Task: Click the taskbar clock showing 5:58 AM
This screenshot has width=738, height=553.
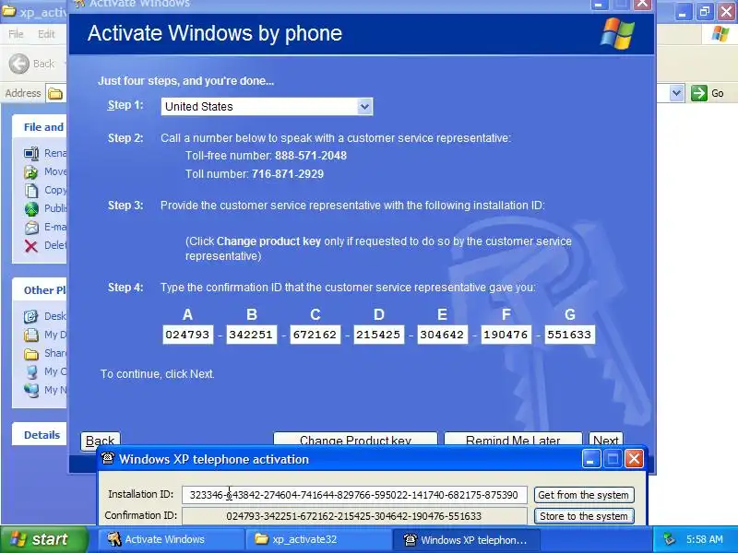Action: [705, 539]
